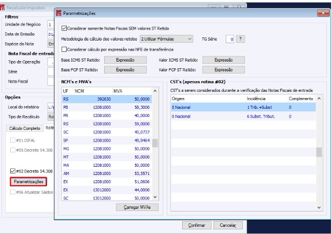Switch to the Rotinas tab
This screenshot has width=332, height=234.
click(49, 128)
